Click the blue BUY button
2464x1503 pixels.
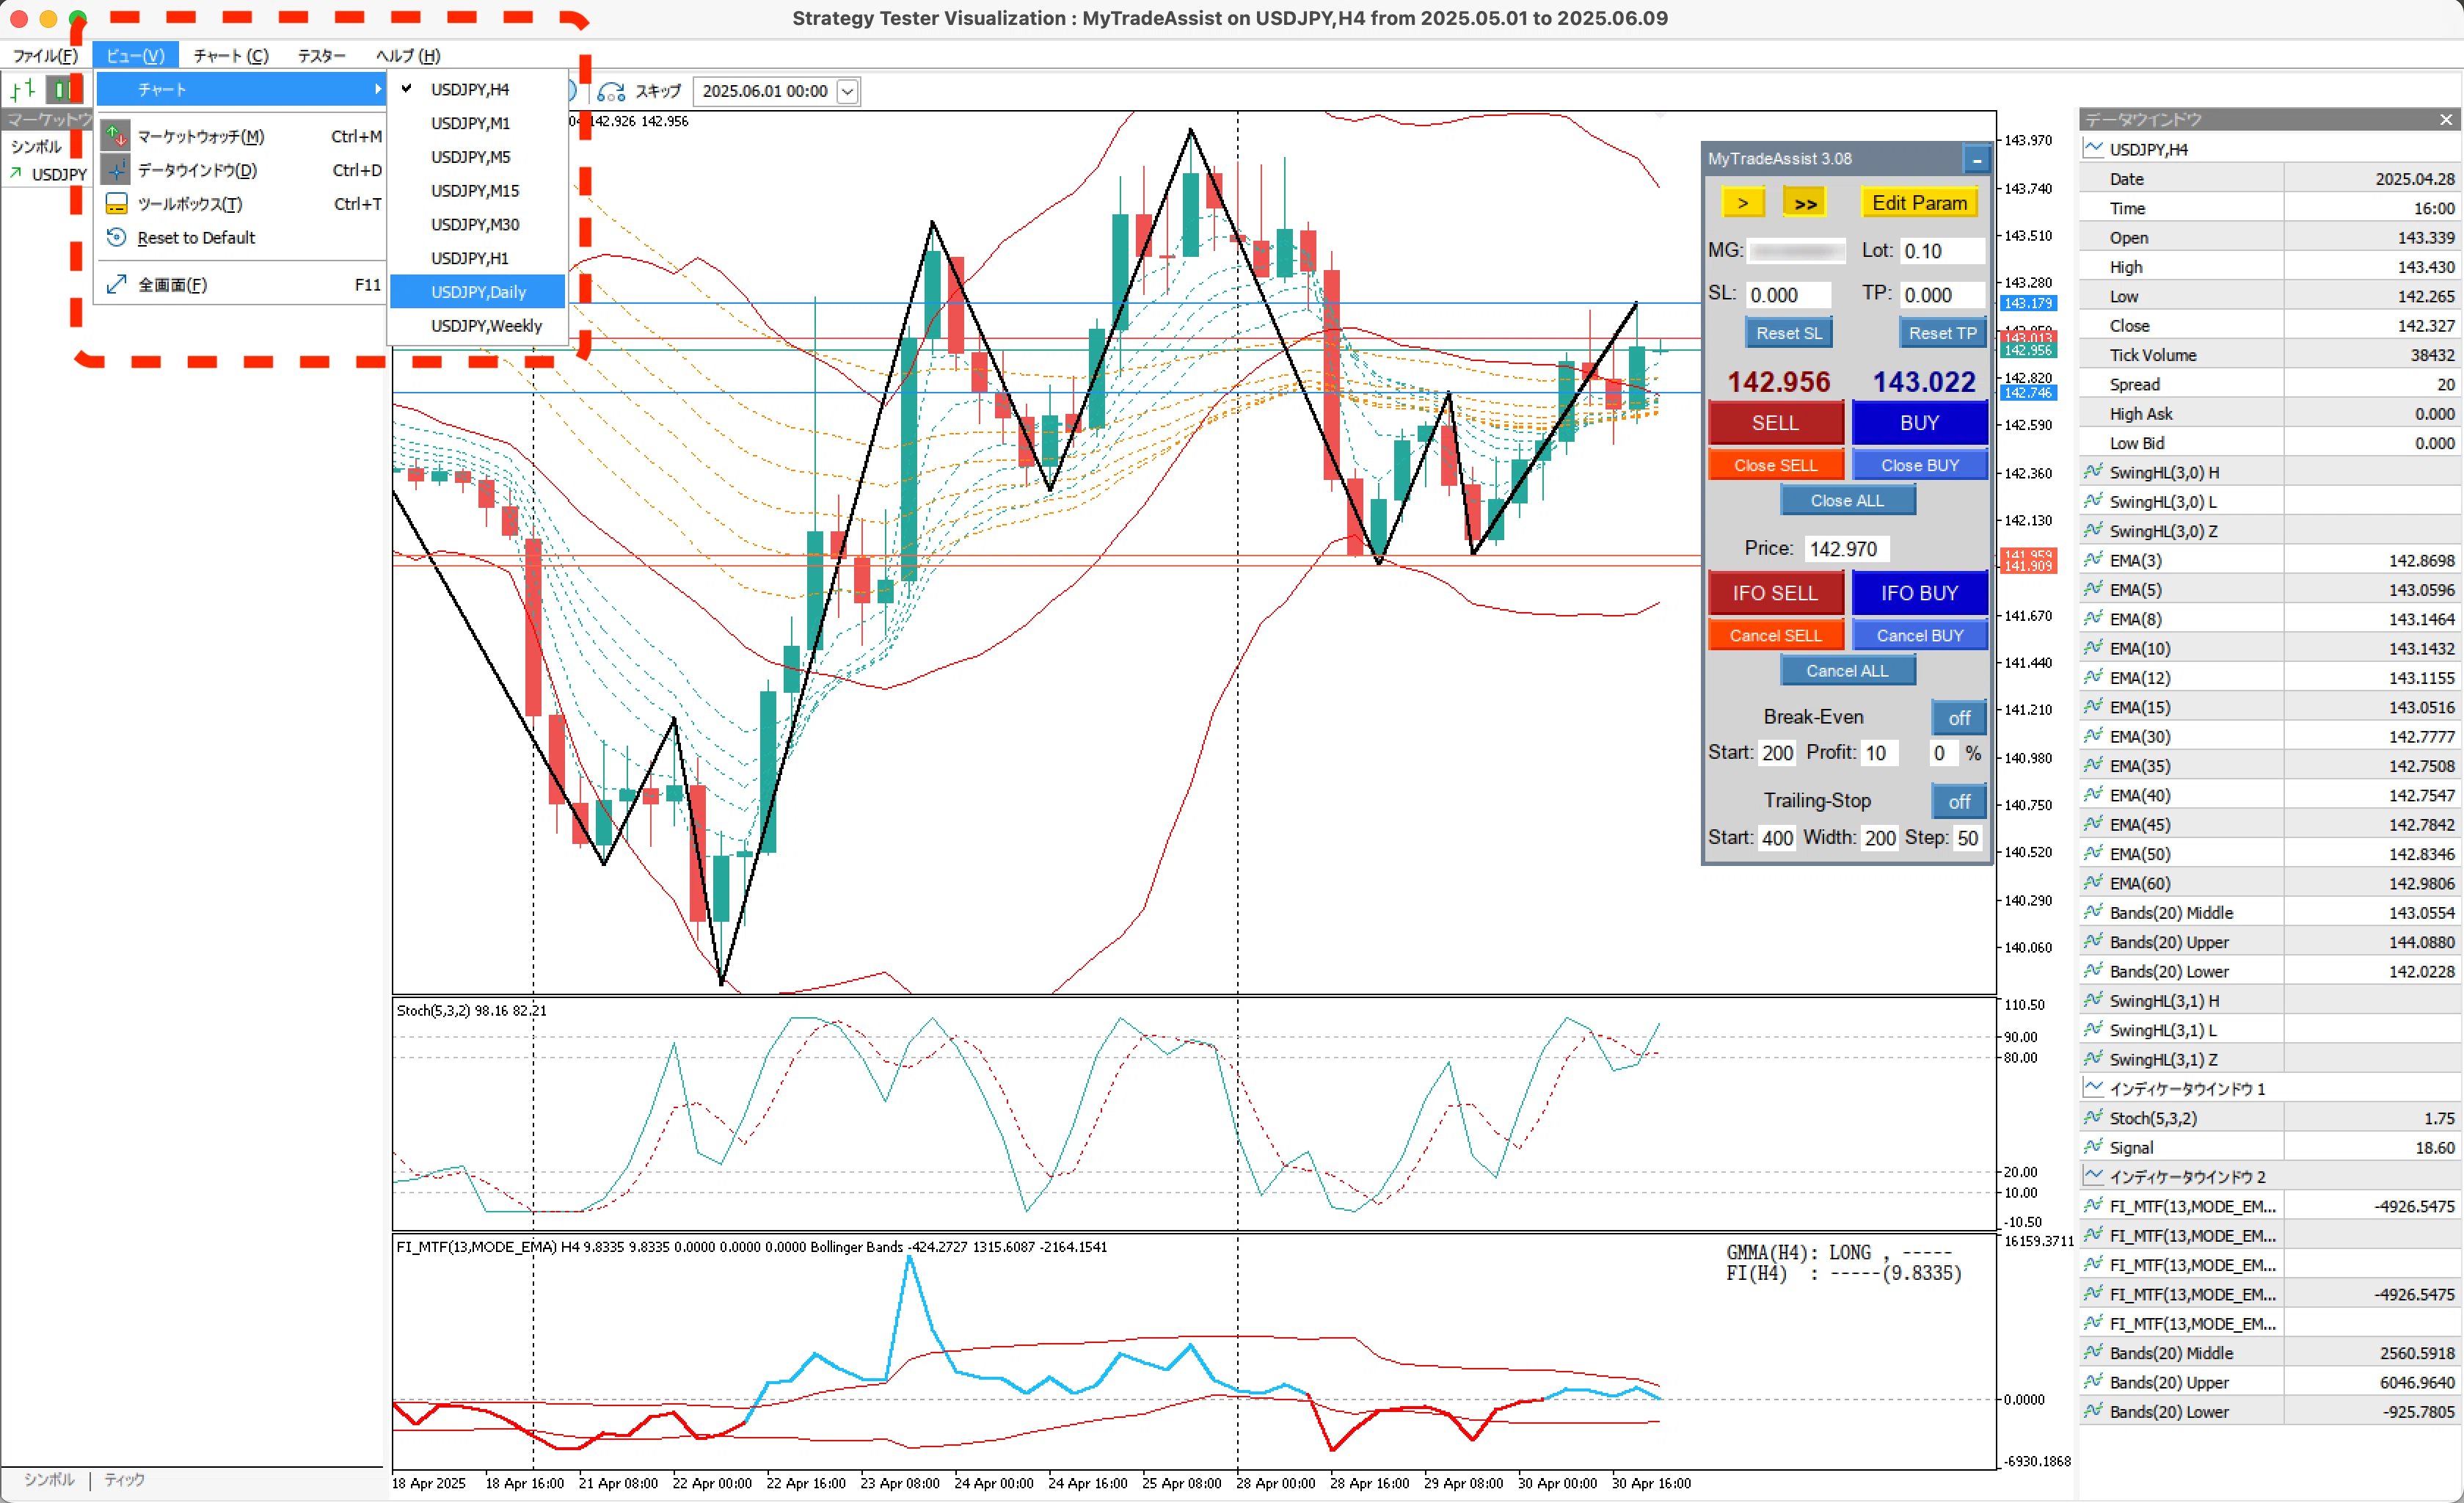tap(1918, 423)
